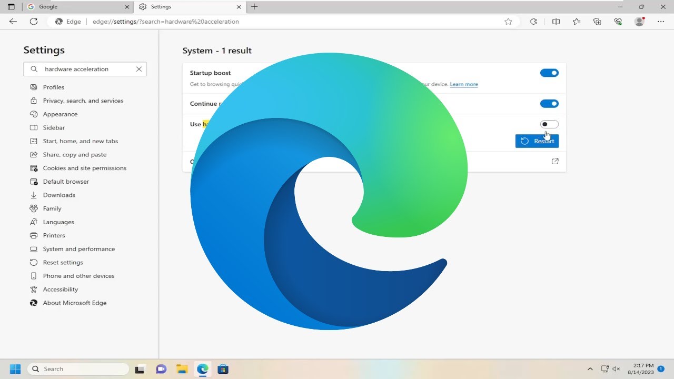This screenshot has height=379, width=674.
Task: Open Privacy, search, and services settings
Action: point(83,101)
